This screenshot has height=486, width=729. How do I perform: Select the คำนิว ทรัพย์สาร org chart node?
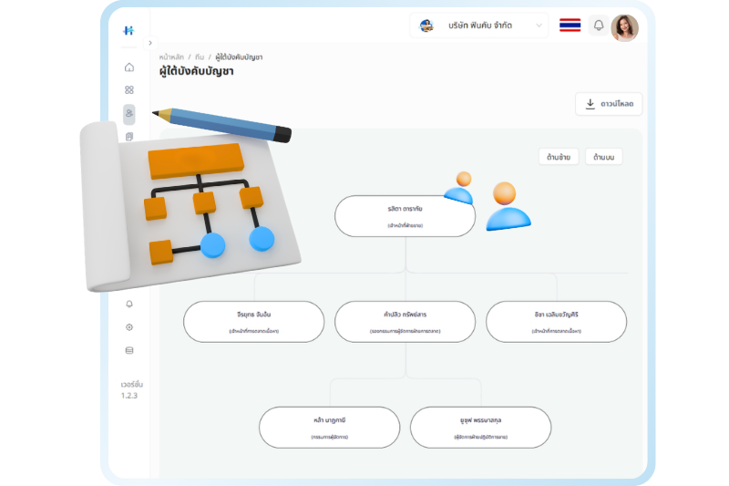[x=405, y=321]
